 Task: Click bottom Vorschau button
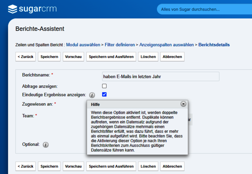[x=73, y=166]
